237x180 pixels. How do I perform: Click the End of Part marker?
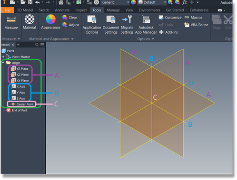(x=17, y=110)
